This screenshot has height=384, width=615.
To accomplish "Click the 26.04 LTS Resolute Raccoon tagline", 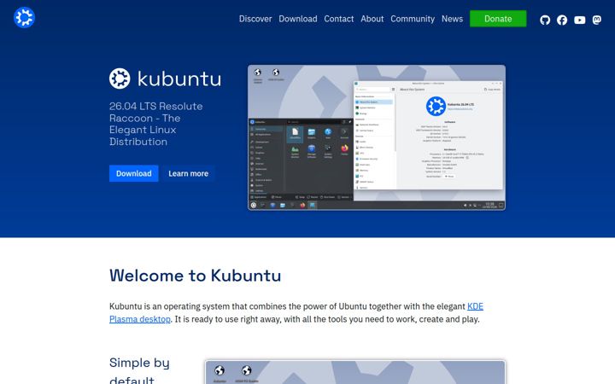I will click(x=156, y=124).
